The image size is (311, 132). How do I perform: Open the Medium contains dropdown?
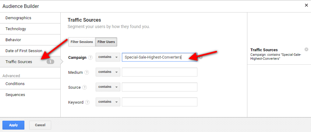pos(108,72)
